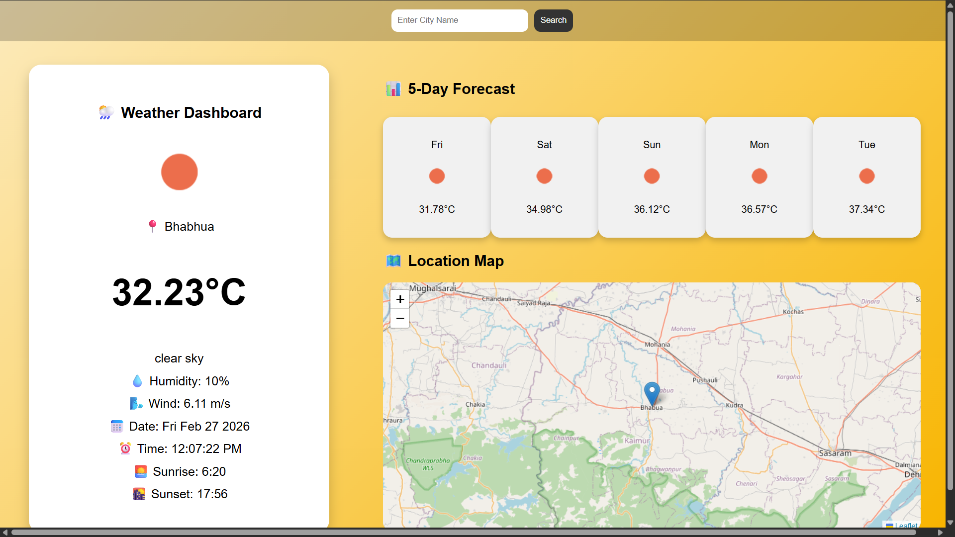Select the Mon day label
The height and width of the screenshot is (537, 955).
click(759, 145)
